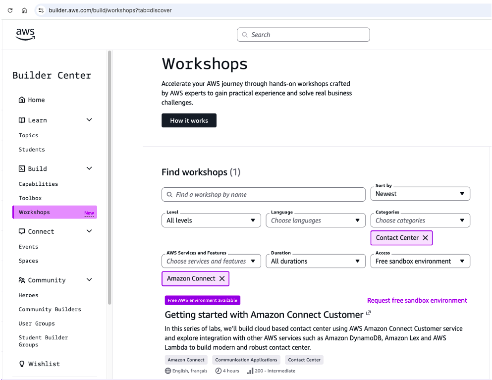Click the Find a workshop by name field
Screen dimensions: 492x380
tap(264, 195)
